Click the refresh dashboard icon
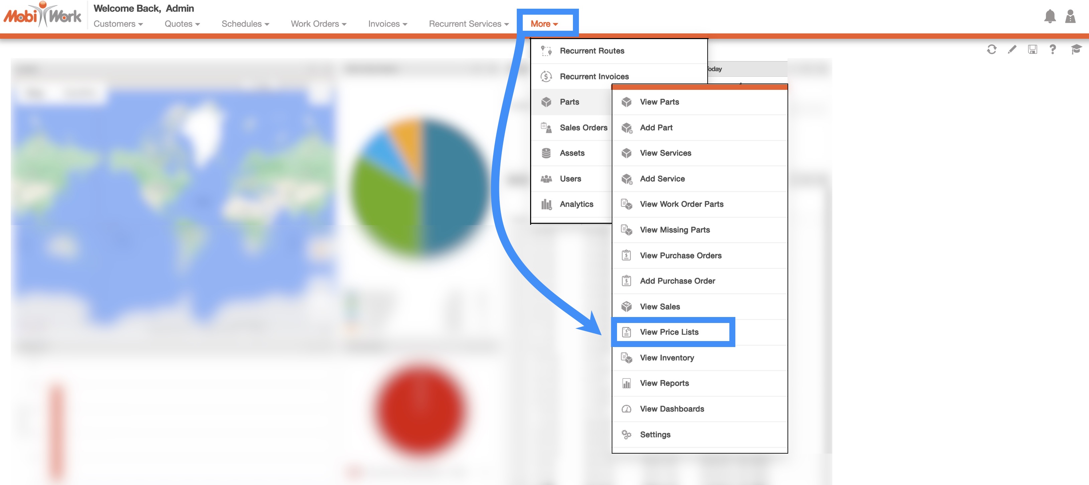1089x485 pixels. pos(991,49)
